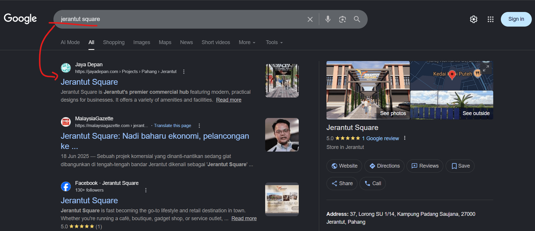Click the Website button
This screenshot has width=535, height=231.
[344, 166]
